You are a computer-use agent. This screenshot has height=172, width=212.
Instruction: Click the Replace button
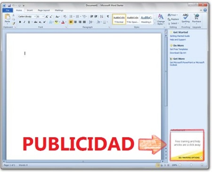point(173,19)
